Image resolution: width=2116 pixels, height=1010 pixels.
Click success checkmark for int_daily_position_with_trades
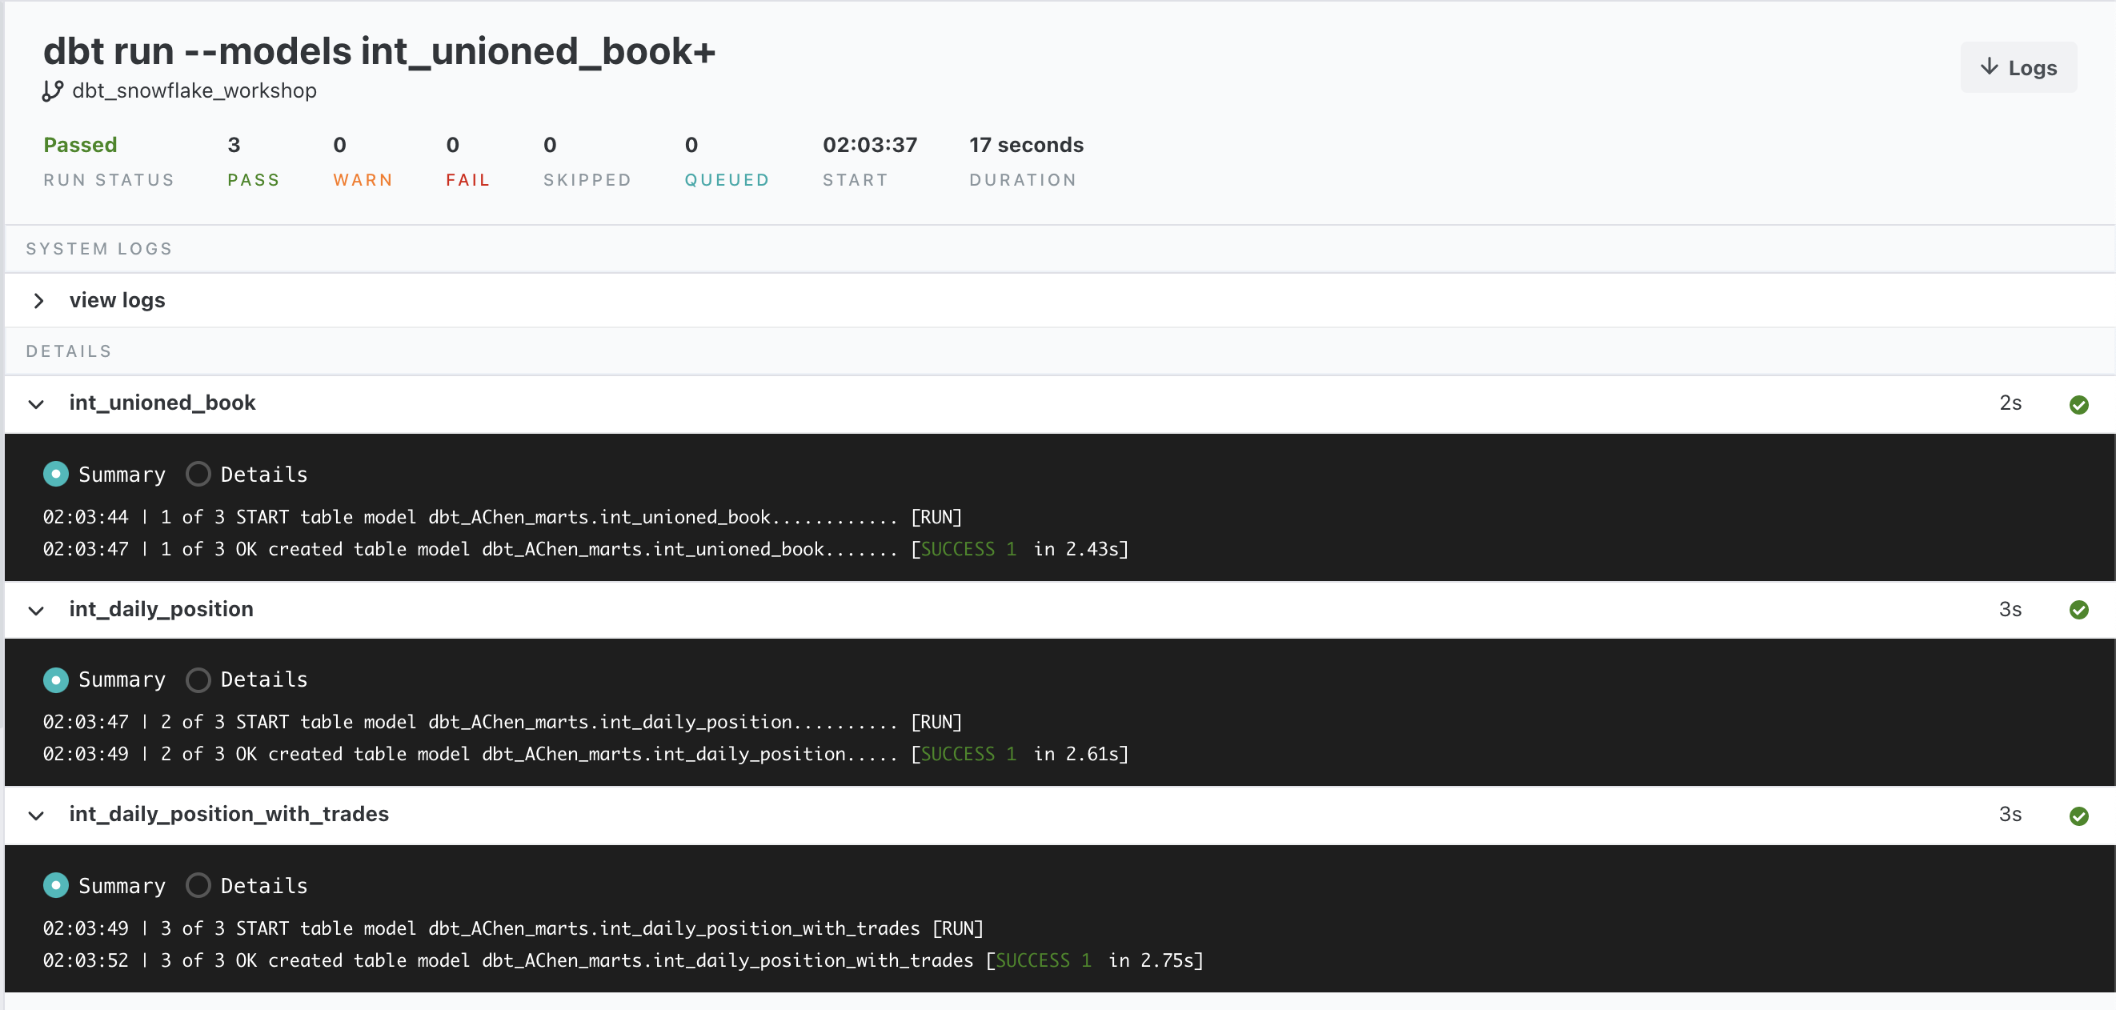pyautogui.click(x=2078, y=816)
